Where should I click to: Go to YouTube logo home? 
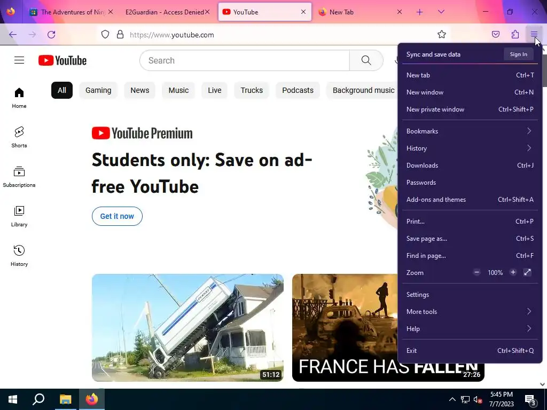pyautogui.click(x=62, y=60)
